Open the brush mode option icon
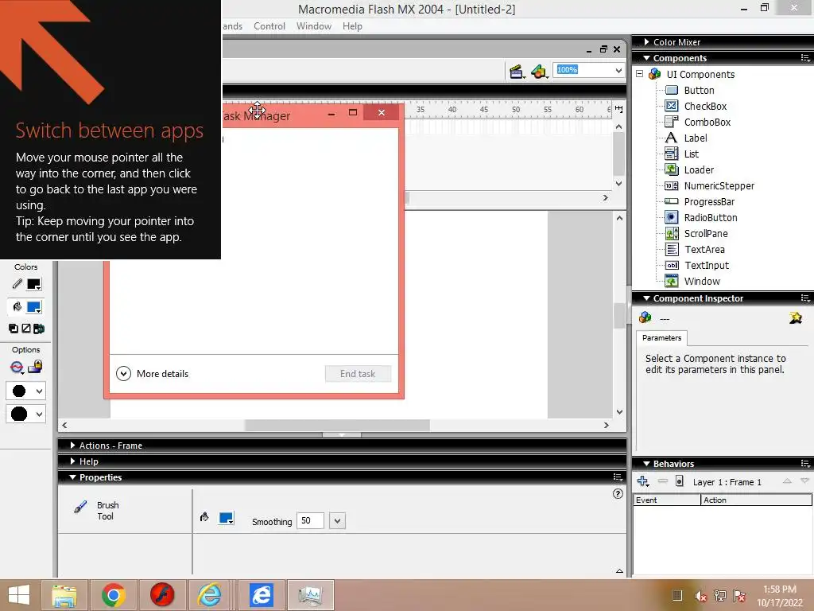 (x=17, y=368)
